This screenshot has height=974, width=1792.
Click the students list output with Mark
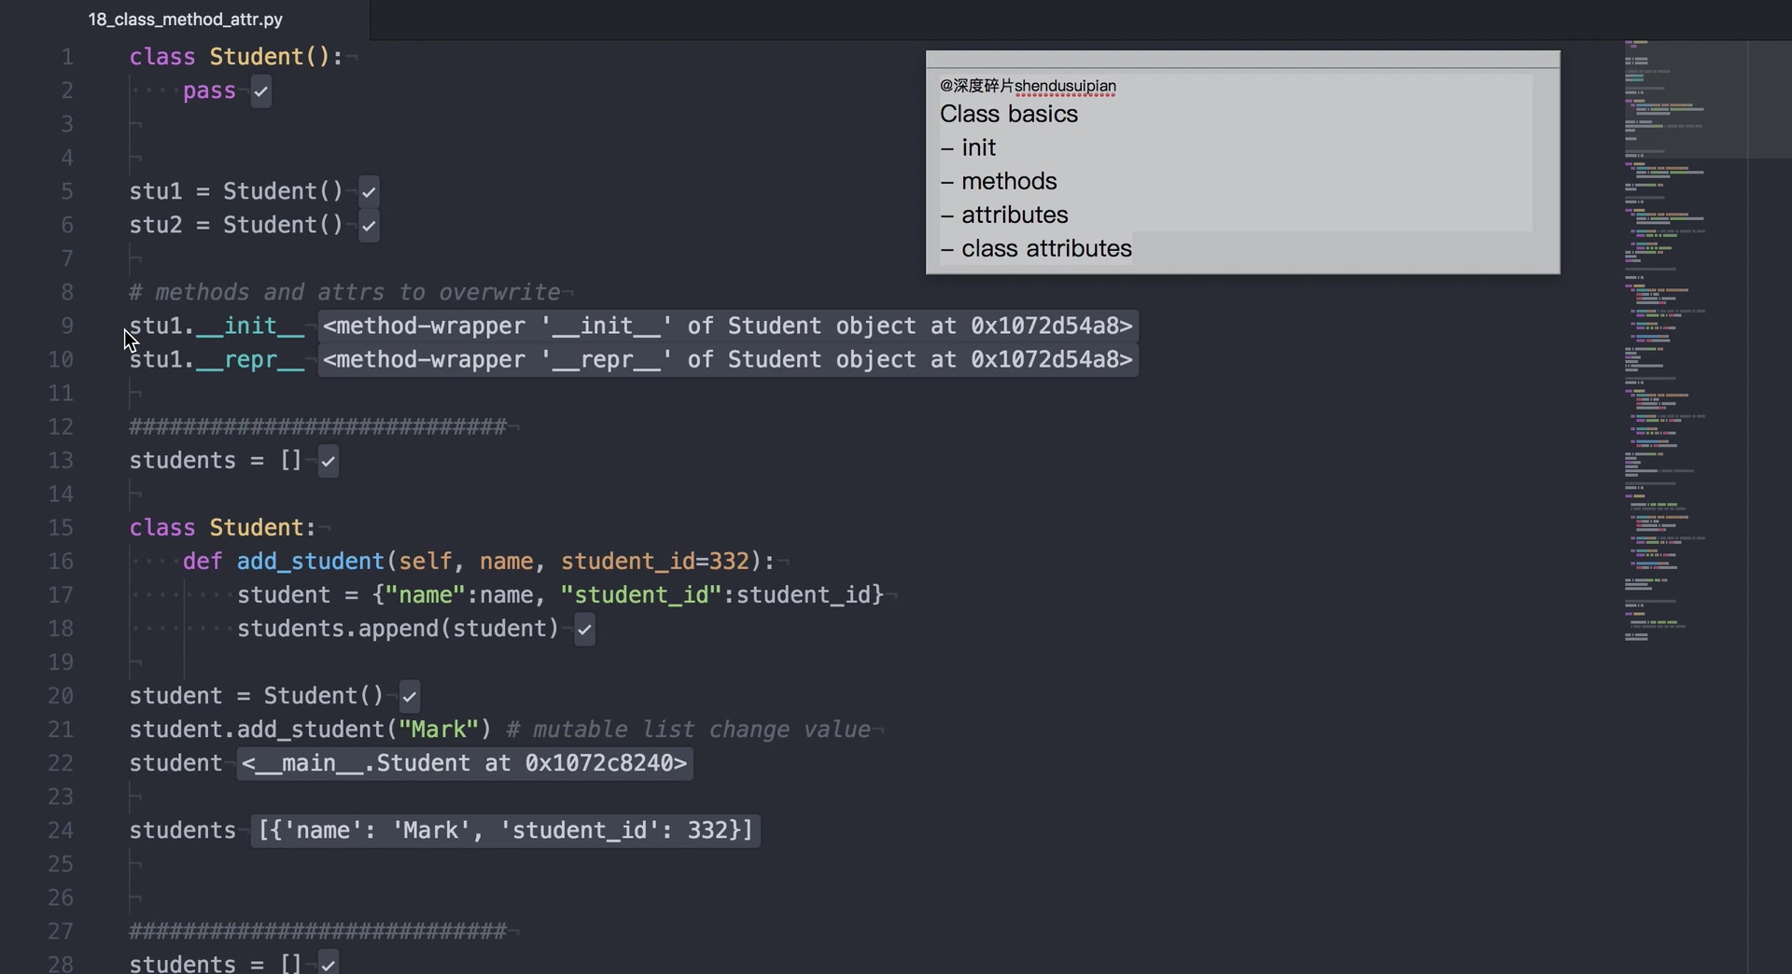pyautogui.click(x=505, y=830)
